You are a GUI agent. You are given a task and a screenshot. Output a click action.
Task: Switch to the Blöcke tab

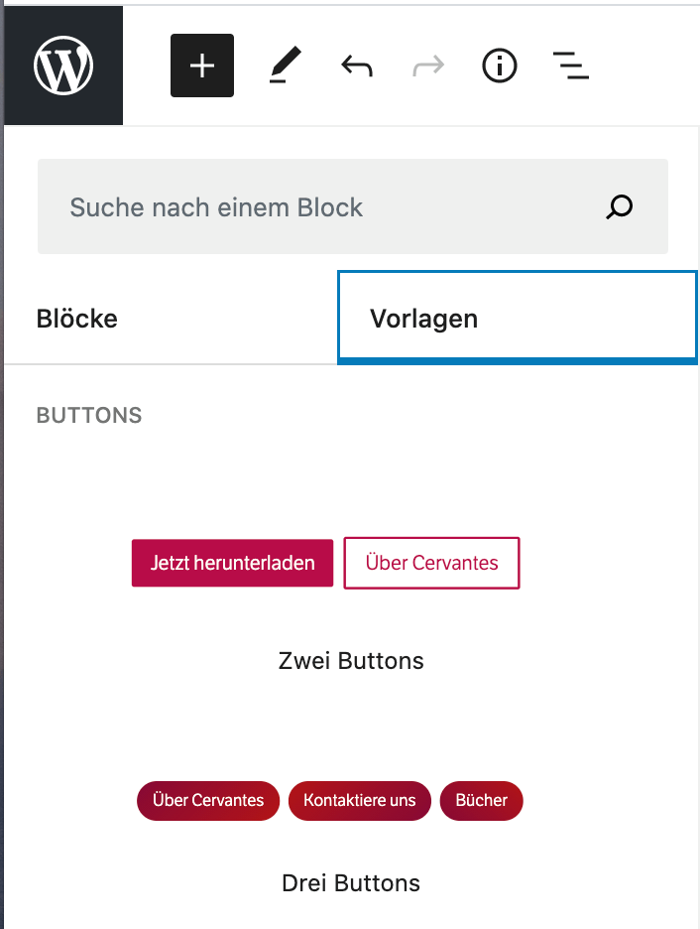76,318
